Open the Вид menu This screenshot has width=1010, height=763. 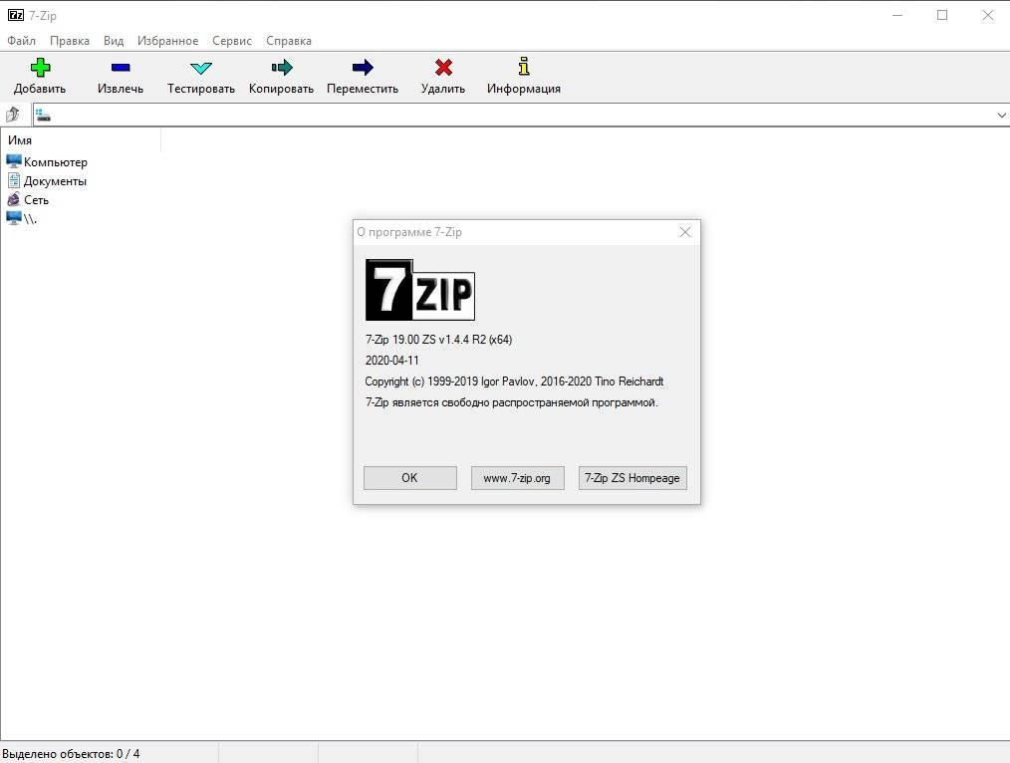[x=114, y=41]
